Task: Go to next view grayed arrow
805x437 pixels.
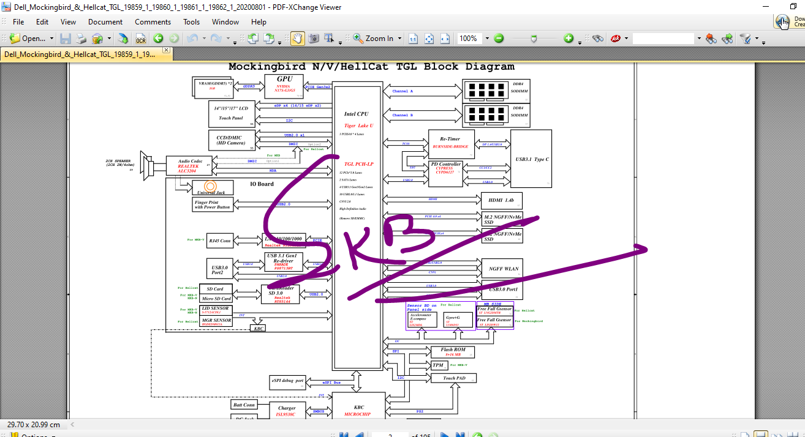Action: point(174,38)
